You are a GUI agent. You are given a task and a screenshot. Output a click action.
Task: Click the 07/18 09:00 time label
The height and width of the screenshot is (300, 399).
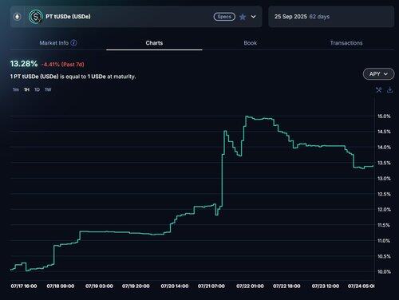tap(61, 286)
